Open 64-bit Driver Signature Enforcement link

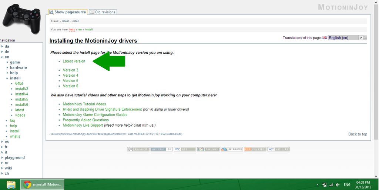click(x=102, y=110)
